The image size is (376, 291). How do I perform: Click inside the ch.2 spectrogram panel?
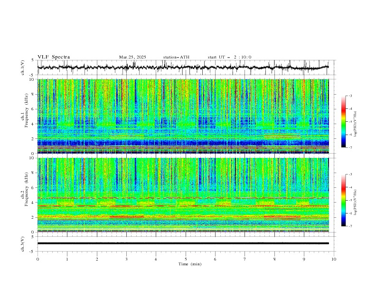[183, 195]
